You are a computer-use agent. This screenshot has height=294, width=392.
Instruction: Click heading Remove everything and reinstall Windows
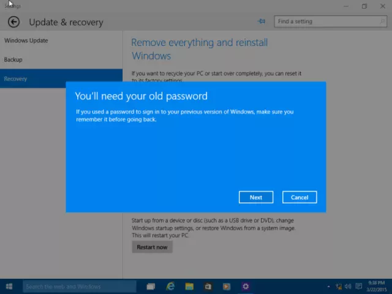point(200,49)
